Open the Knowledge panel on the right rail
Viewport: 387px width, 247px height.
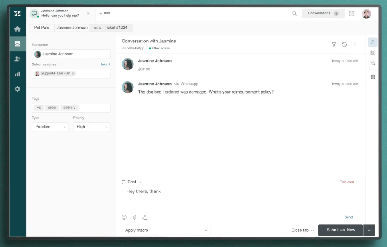click(373, 53)
